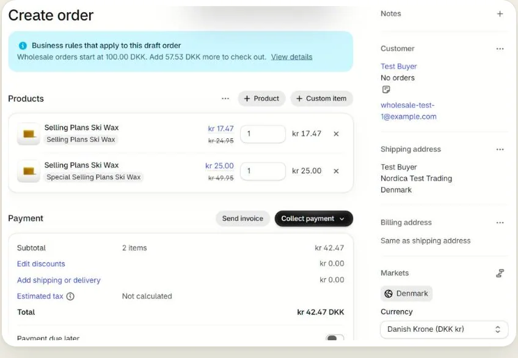Screen dimensions: 518x358
Task: Open the Collect payment dropdown
Action: (x=313, y=218)
